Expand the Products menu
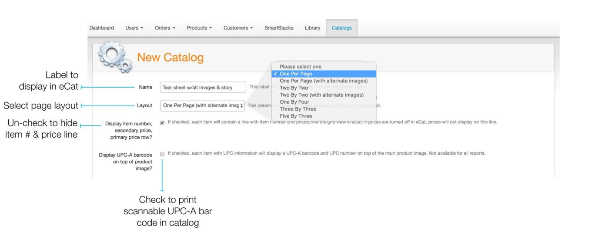This screenshot has height=250, width=609. pos(200,28)
